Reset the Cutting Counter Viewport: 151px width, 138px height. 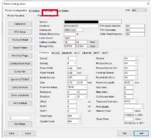(93, 42)
